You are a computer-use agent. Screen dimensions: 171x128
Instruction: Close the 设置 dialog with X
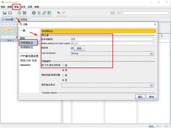click(155, 24)
